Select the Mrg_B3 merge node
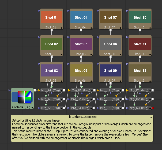Image resolution: width=162 pixels, height=150 pixels. click(81, 108)
